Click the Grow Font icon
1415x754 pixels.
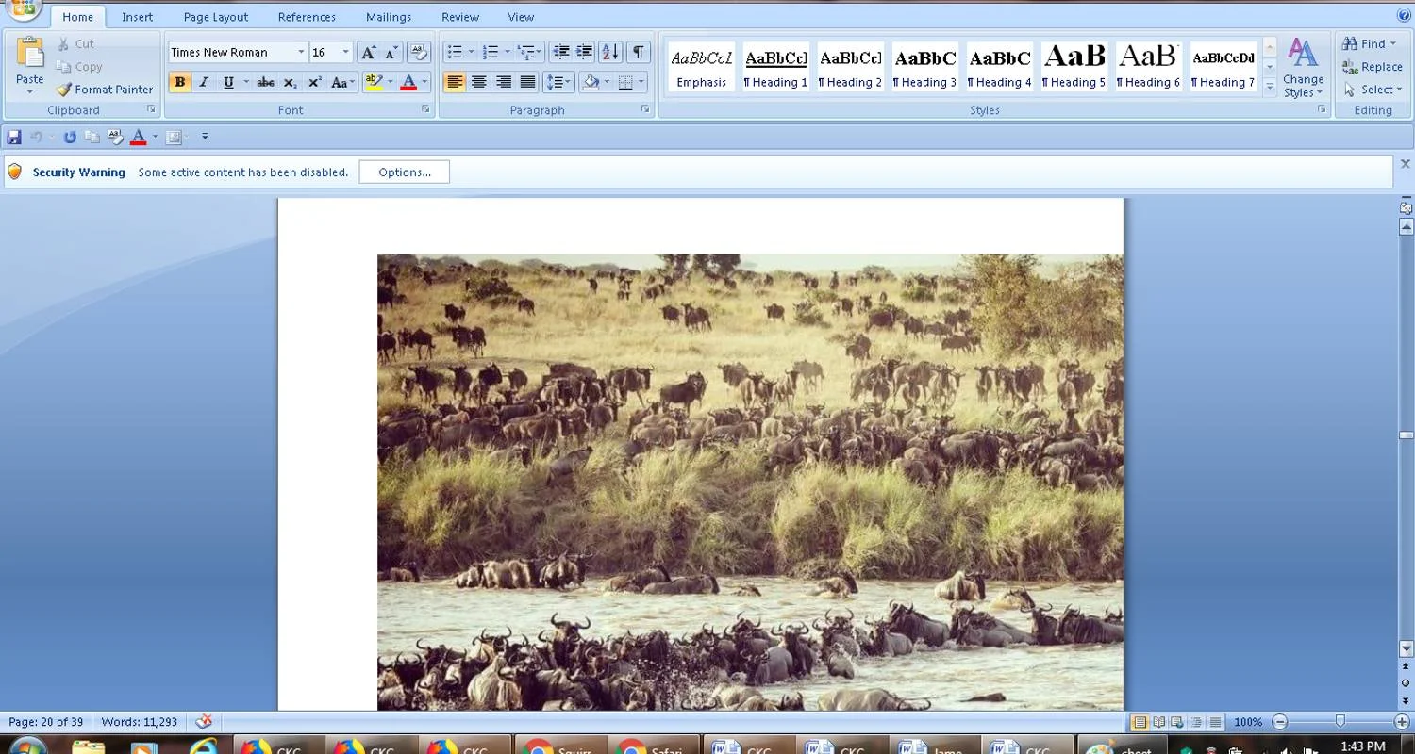pos(369,53)
